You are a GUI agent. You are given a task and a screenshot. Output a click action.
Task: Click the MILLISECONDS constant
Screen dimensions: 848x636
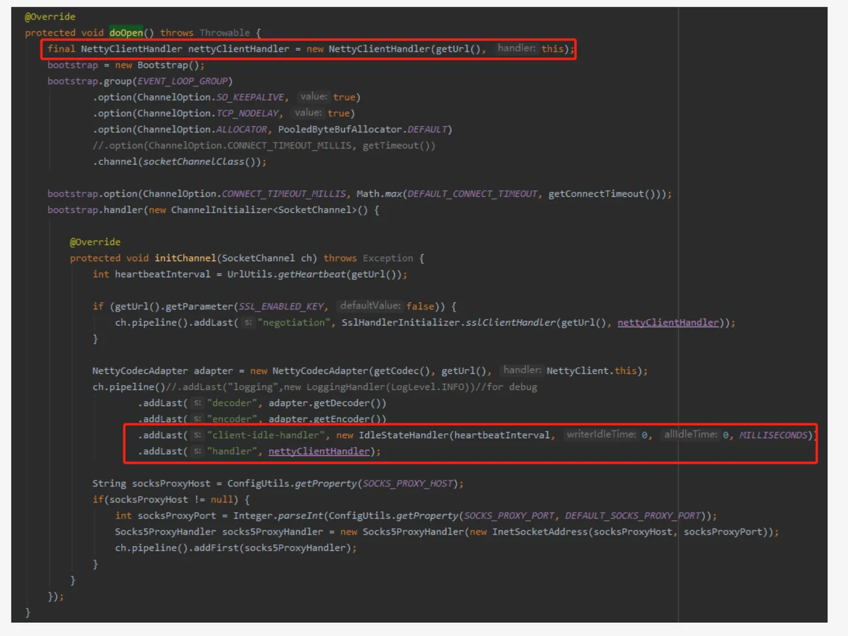point(773,435)
